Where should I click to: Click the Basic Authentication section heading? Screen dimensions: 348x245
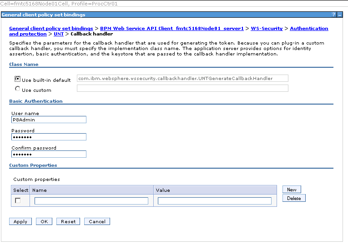36,101
